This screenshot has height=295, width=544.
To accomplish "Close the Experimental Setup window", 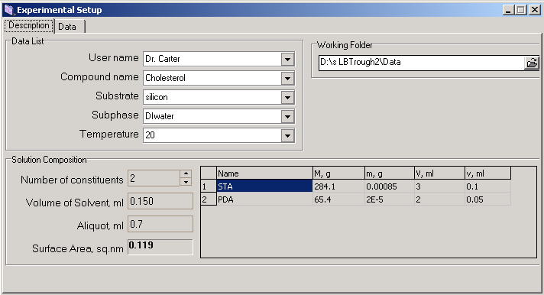I will (535, 10).
